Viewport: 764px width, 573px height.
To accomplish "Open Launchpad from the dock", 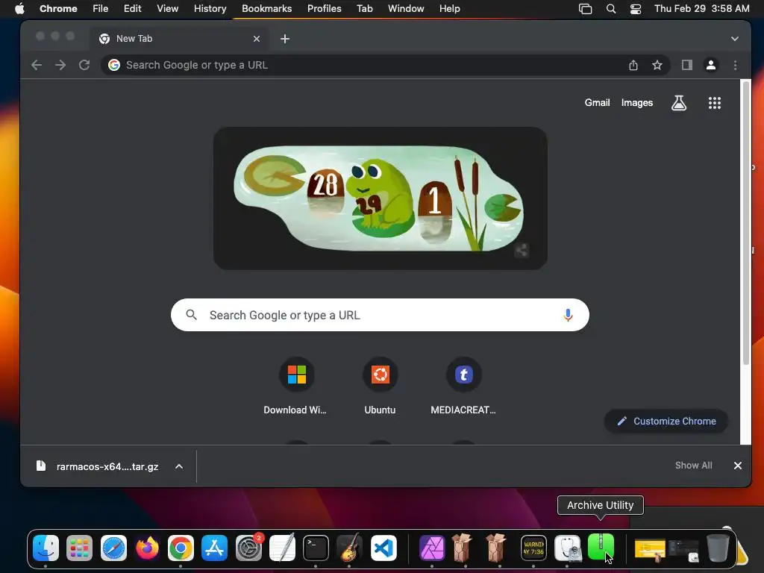I will tap(79, 548).
